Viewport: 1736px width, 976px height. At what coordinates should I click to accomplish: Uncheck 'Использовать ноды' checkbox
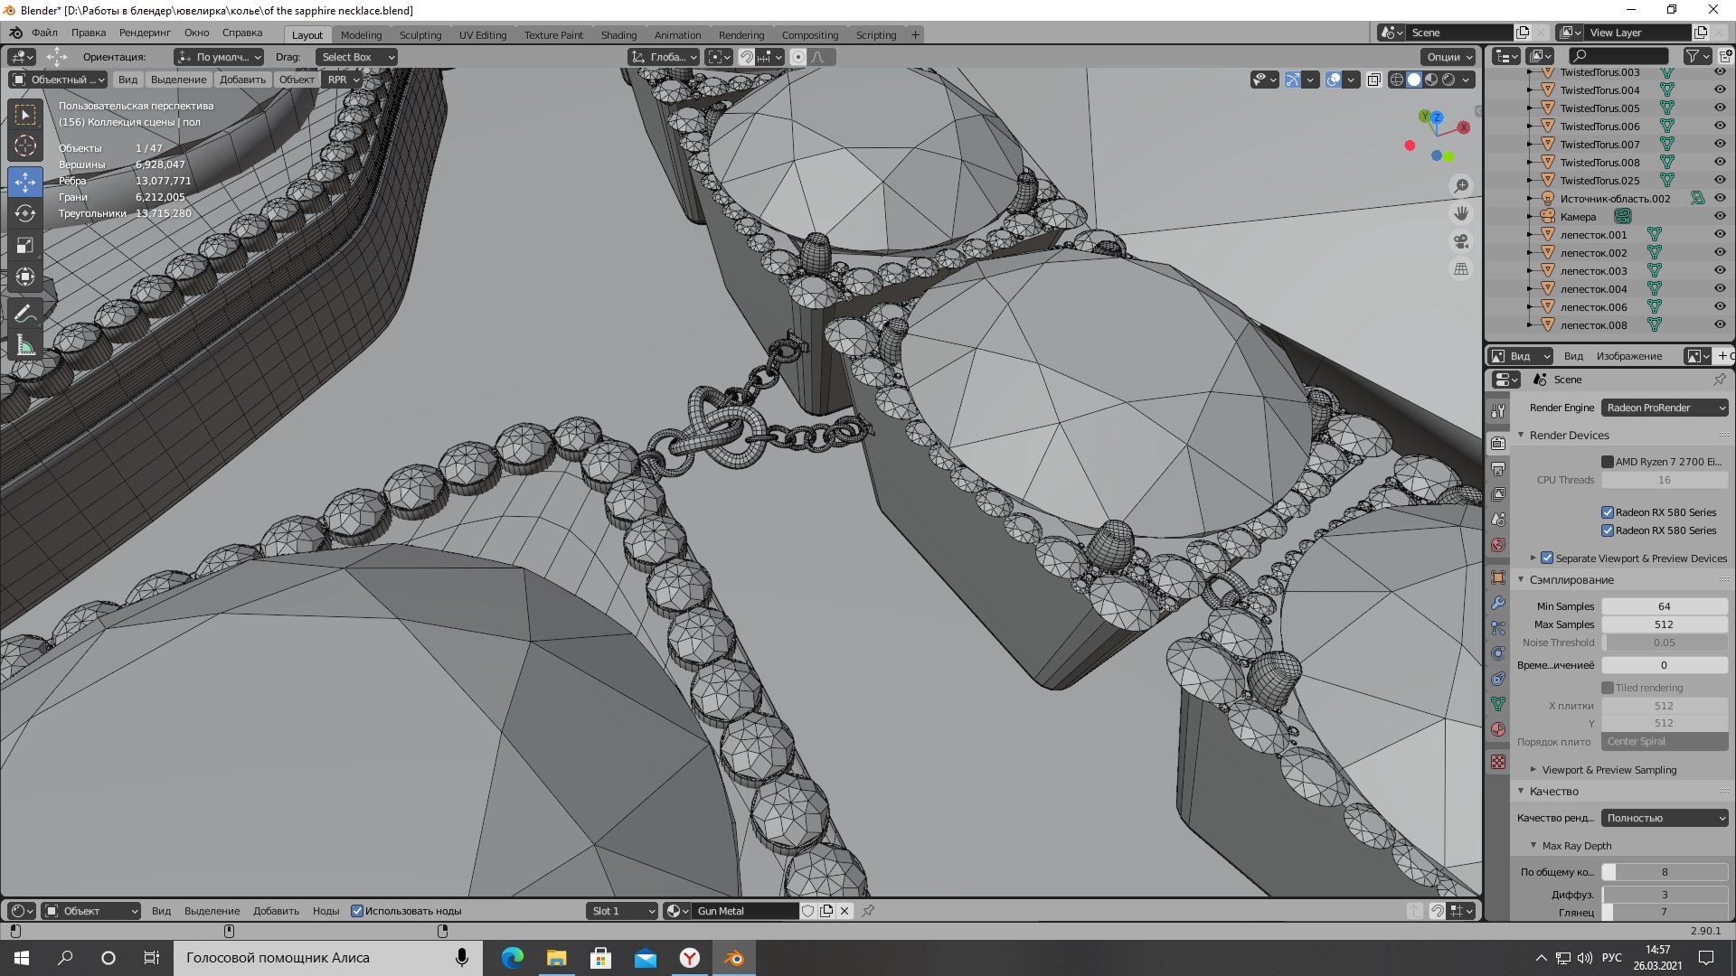357,911
